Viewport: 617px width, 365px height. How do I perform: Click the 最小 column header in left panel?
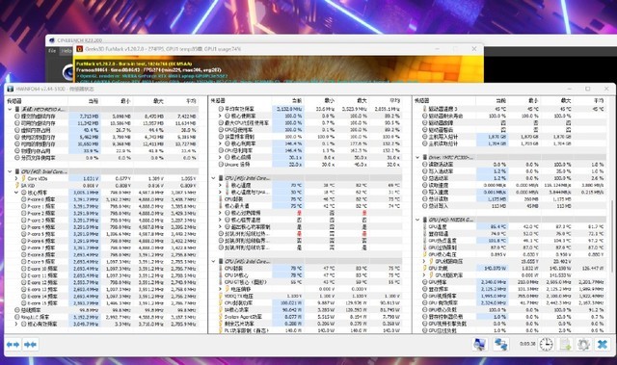pos(125,101)
